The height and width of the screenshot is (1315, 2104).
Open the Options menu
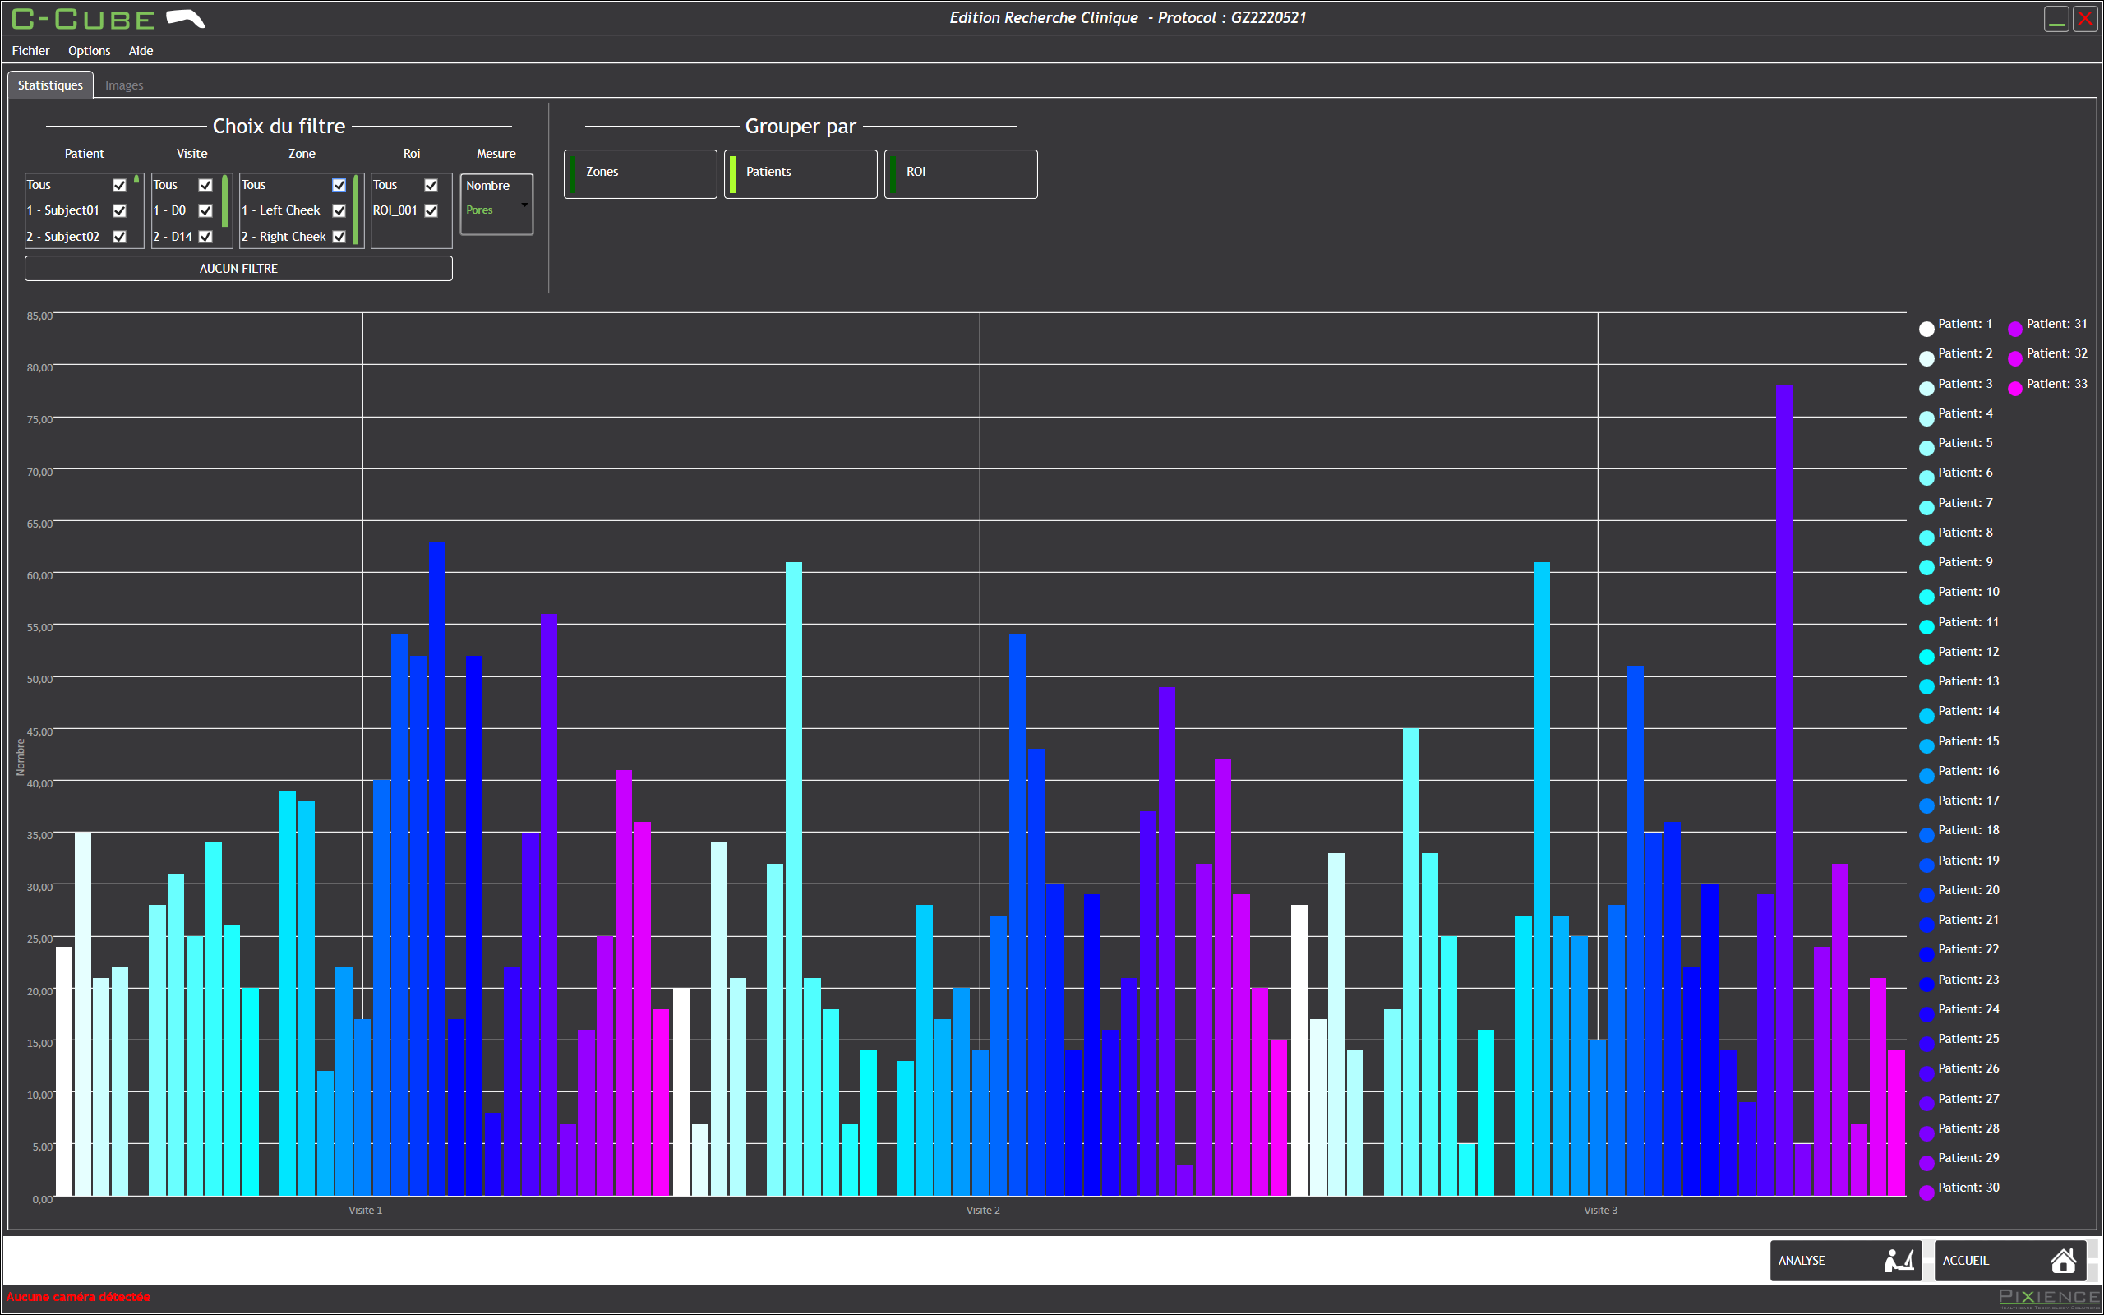click(90, 50)
